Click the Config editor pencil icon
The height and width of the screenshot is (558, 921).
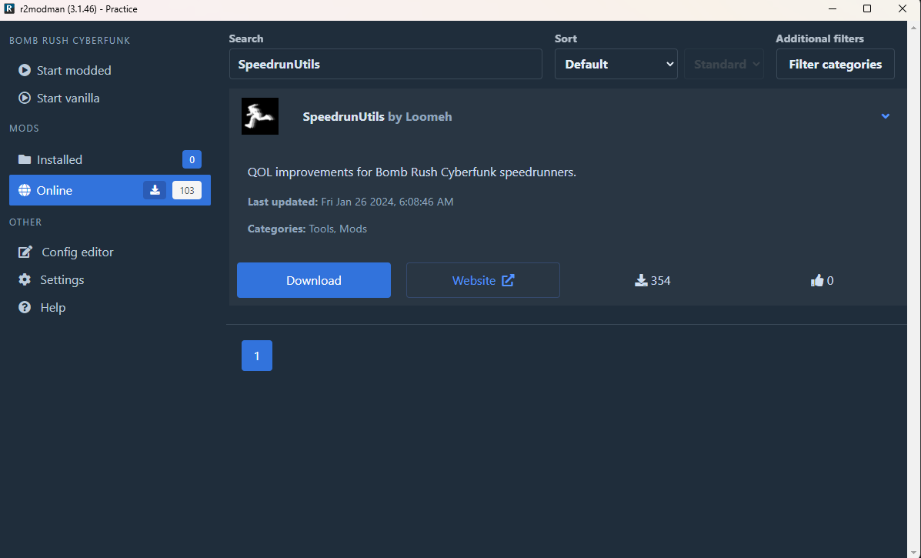[x=25, y=252]
